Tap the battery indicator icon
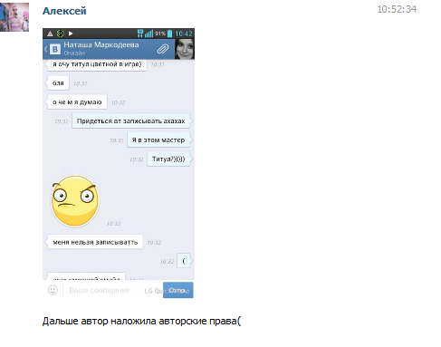This screenshot has width=441, height=347. [169, 34]
